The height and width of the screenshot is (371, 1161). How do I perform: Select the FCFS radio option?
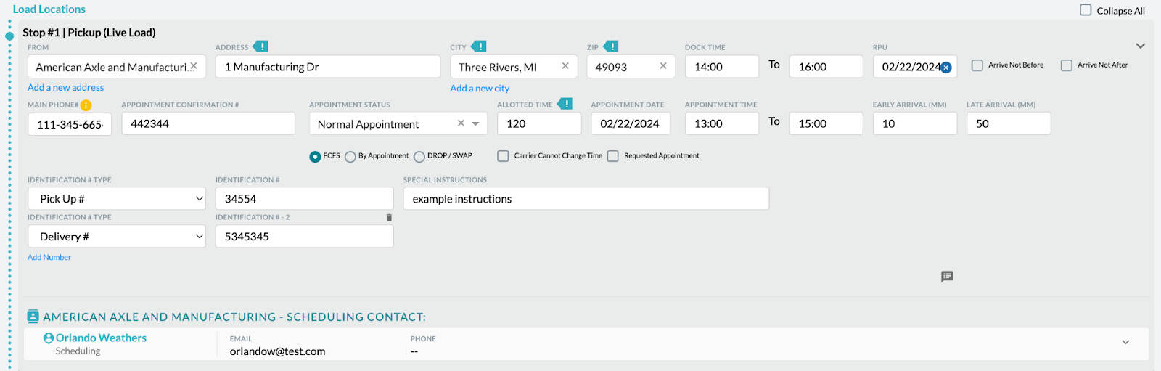pyautogui.click(x=315, y=157)
